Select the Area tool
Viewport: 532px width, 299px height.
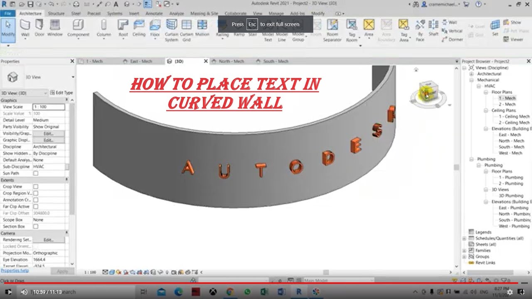coord(369,28)
